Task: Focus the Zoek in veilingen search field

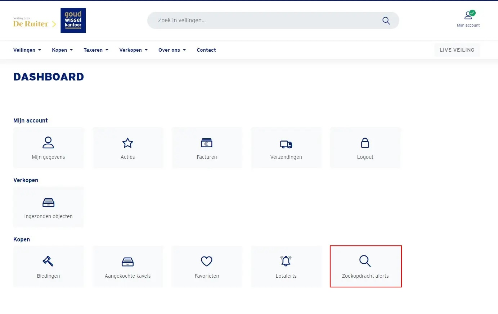Action: [266, 20]
